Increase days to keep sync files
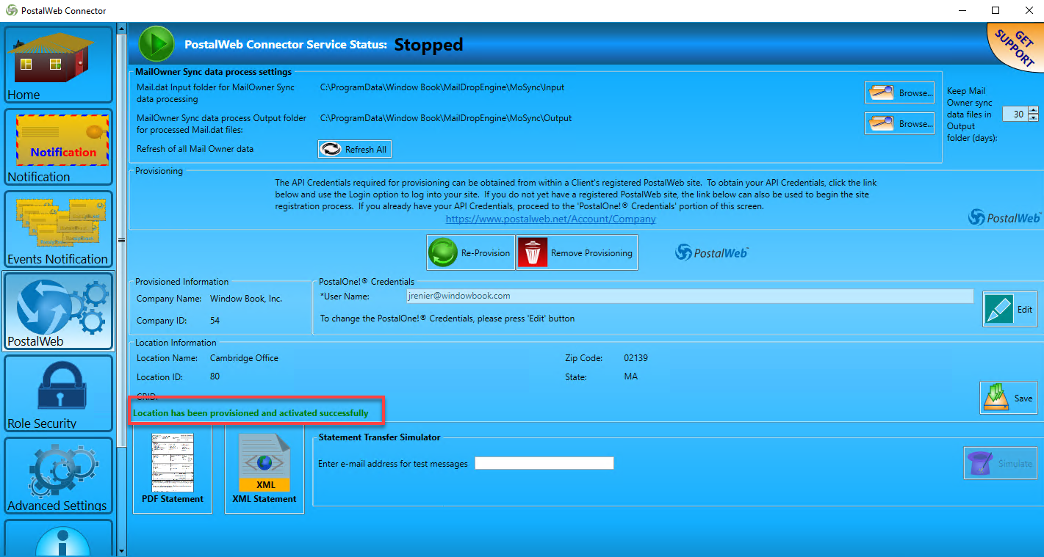The width and height of the screenshot is (1044, 557). [1034, 111]
